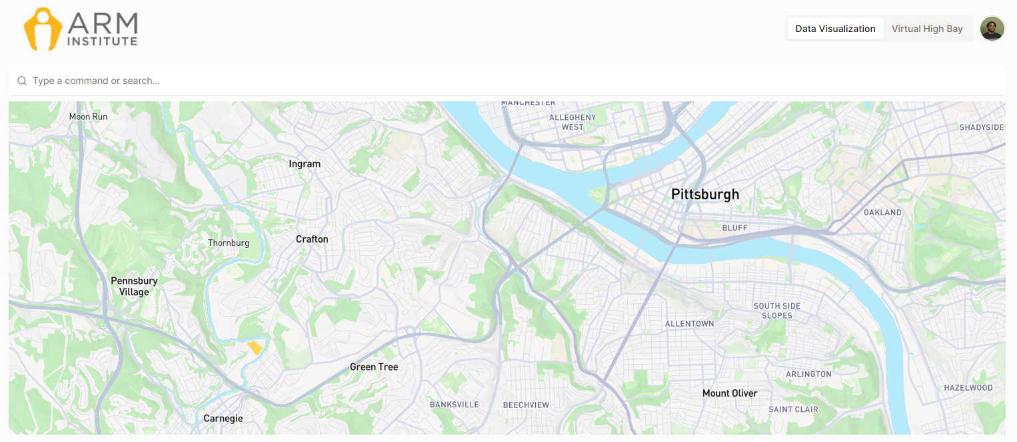Switch to the Virtual High Bay tab
This screenshot has width=1017, height=442.
click(927, 29)
